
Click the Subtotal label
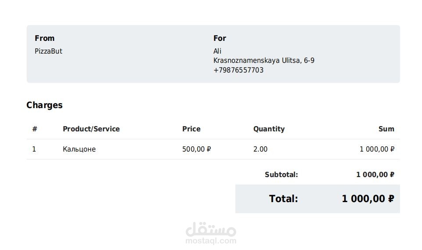pos(281,175)
